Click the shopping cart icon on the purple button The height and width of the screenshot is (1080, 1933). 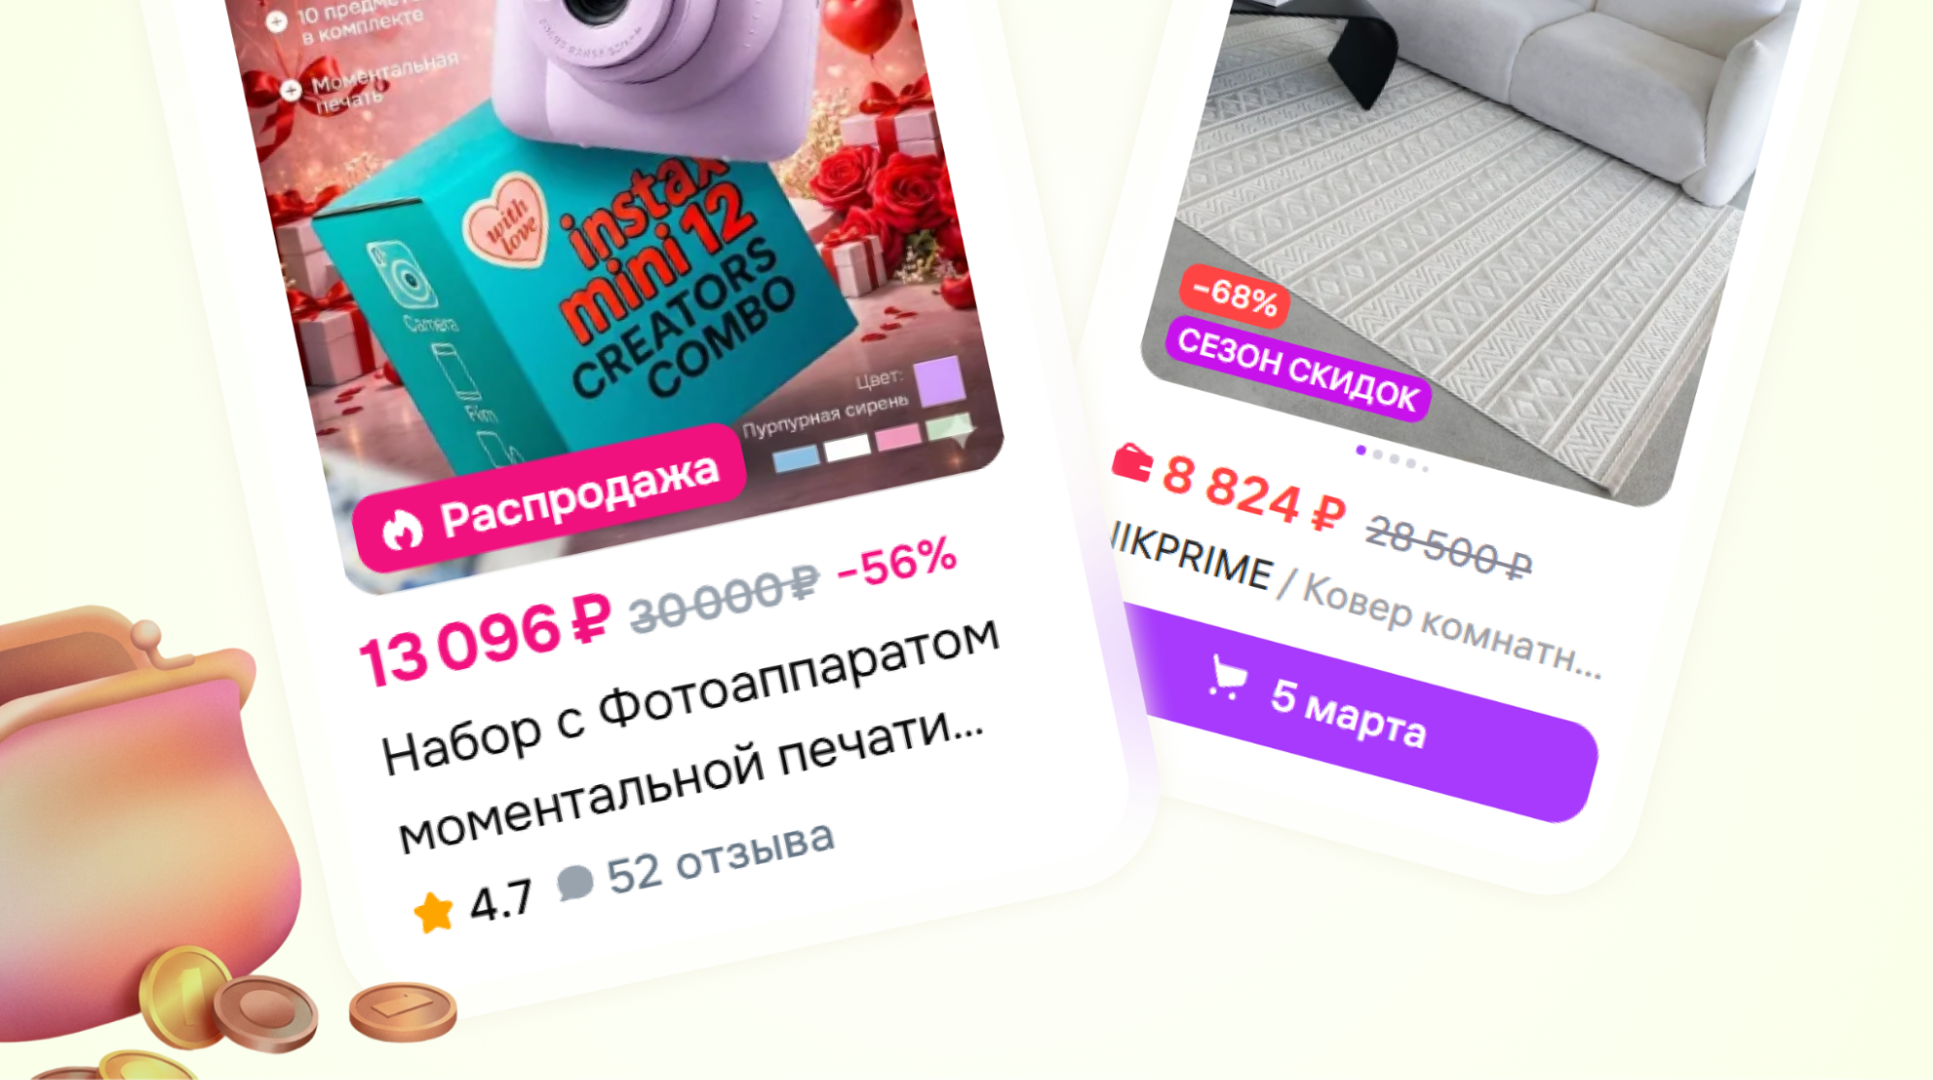pos(1227,677)
